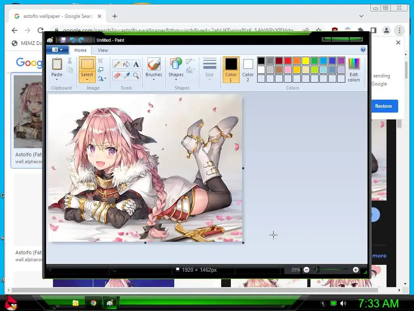Pick the orange color swatch

tap(297, 61)
